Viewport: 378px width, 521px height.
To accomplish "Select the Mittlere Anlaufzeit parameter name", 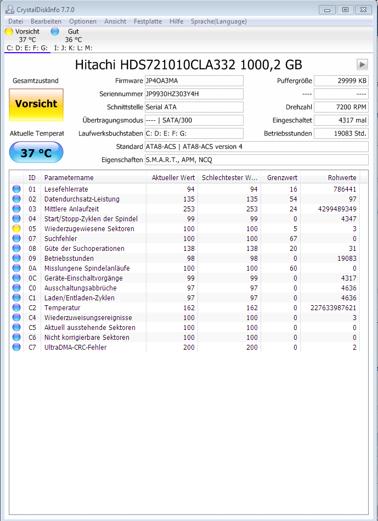I will pyautogui.click(x=71, y=209).
